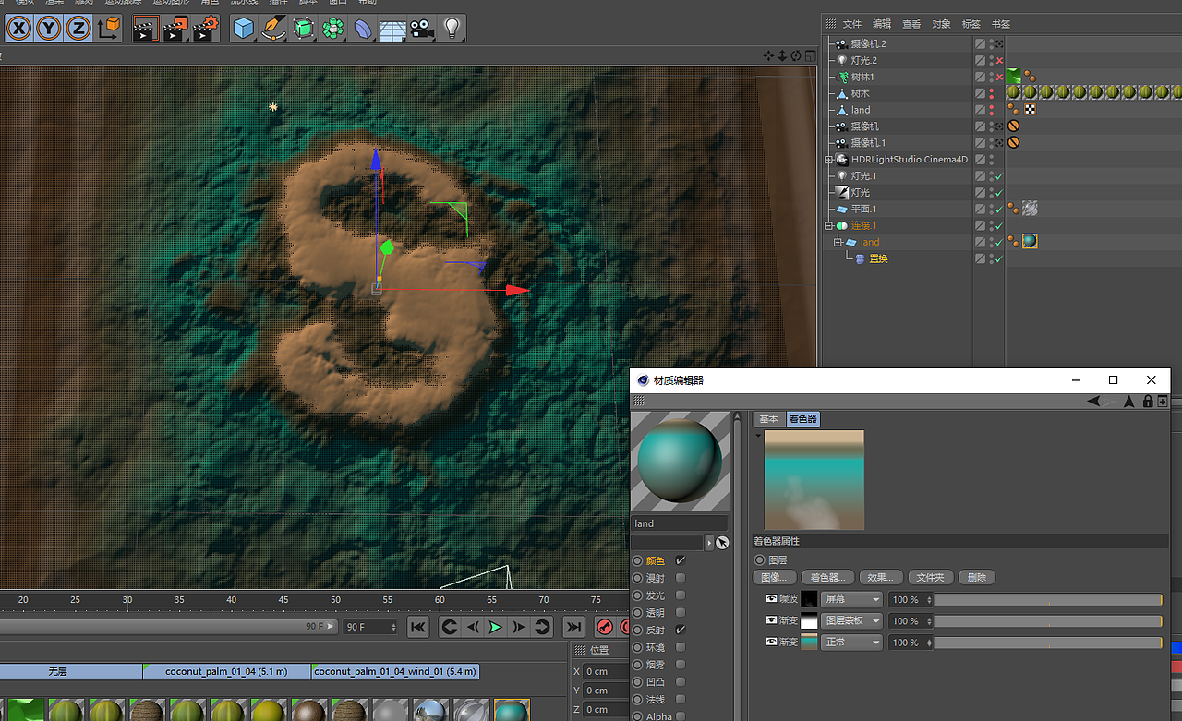Enable the 烟雾 channel checkbox

[x=681, y=665]
